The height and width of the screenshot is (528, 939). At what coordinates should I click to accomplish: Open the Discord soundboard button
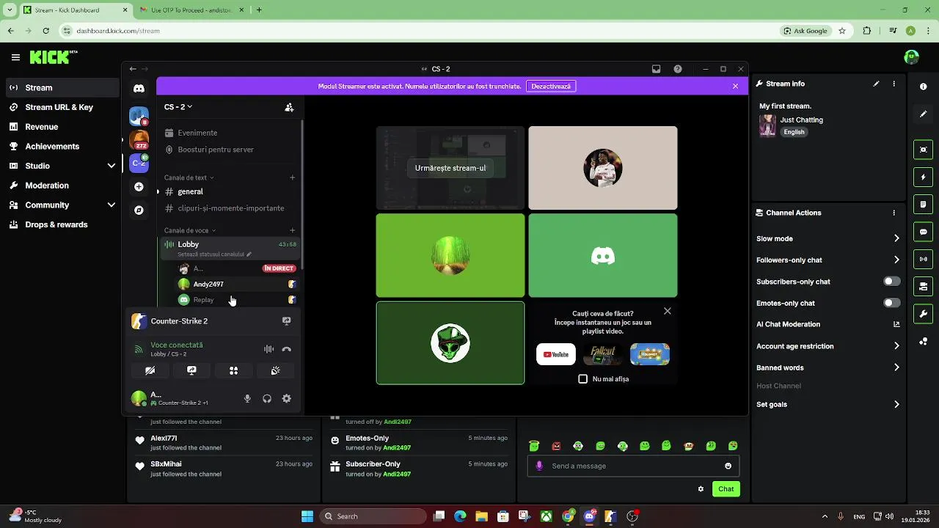(x=275, y=370)
